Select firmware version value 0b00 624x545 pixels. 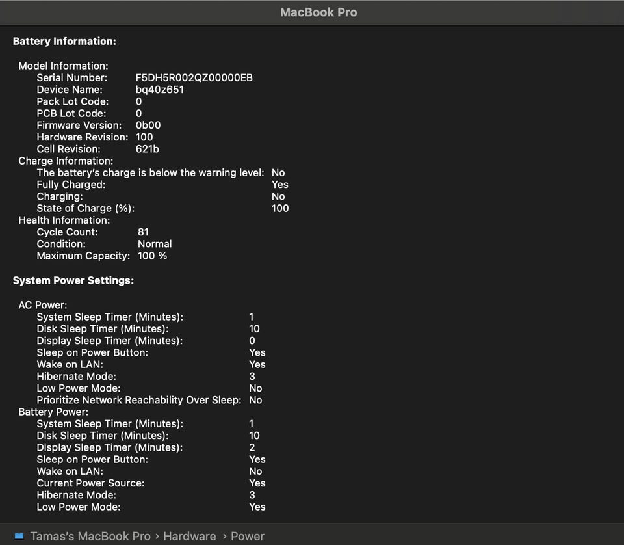(148, 126)
